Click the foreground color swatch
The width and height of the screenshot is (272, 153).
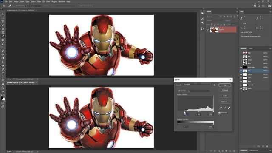coord(2,98)
